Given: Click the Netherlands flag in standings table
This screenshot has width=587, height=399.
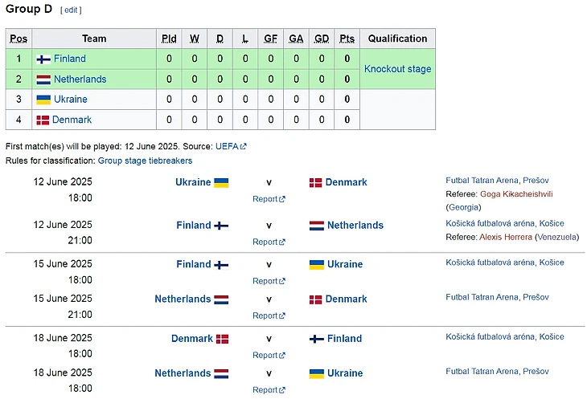Looking at the screenshot, I should (43, 79).
